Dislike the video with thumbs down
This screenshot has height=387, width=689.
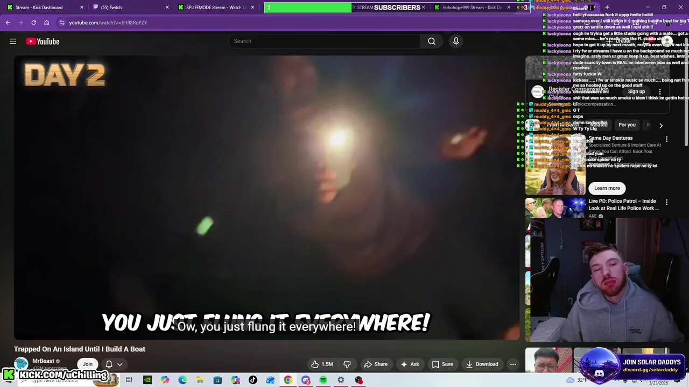click(347, 364)
